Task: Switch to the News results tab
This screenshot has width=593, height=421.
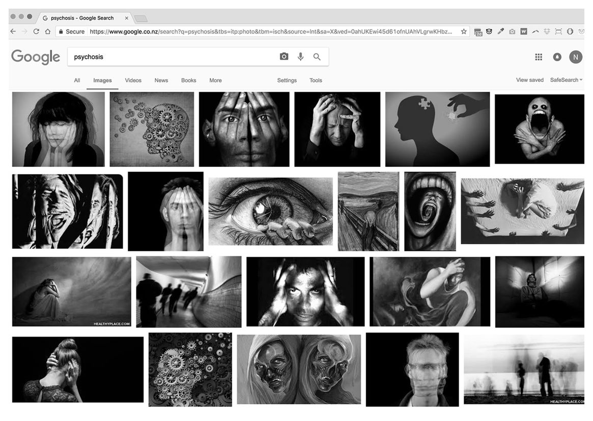Action: [161, 81]
